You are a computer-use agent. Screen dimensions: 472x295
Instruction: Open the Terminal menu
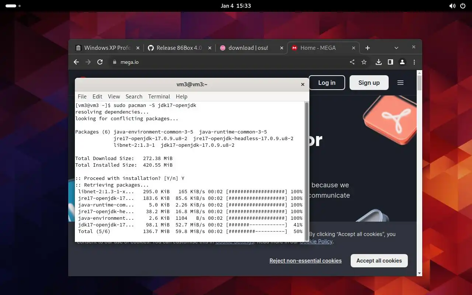(x=159, y=96)
